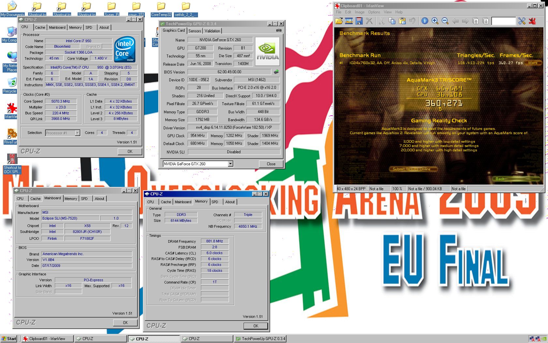Viewport: 548px width, 343px height.
Task: Open About tab in the memory timings CPU-Z window
Action: (x=230, y=202)
